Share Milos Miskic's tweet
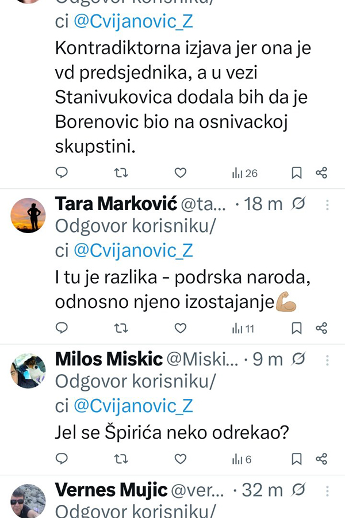The height and width of the screenshot is (518, 345). (x=322, y=459)
